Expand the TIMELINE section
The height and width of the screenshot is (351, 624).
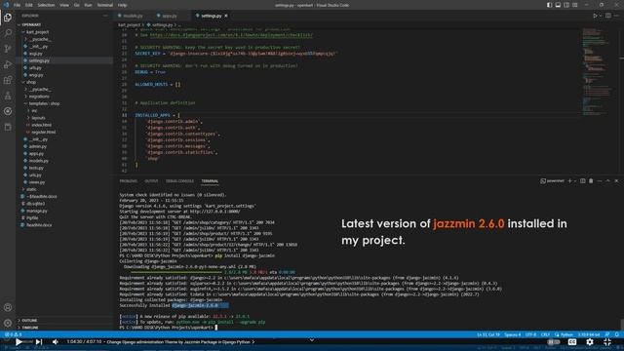click(x=28, y=328)
